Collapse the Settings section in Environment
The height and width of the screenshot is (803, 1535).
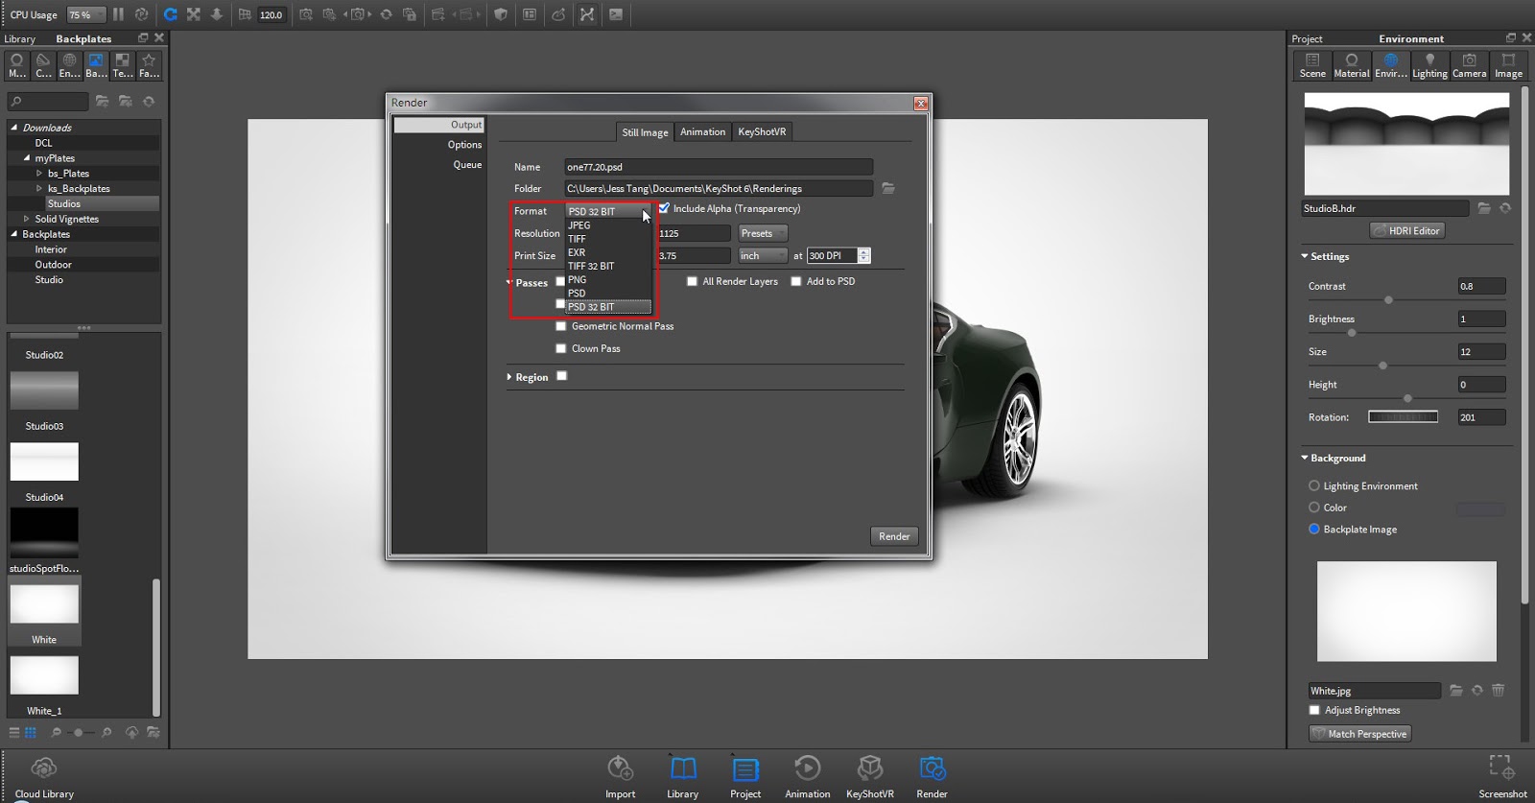coord(1305,256)
